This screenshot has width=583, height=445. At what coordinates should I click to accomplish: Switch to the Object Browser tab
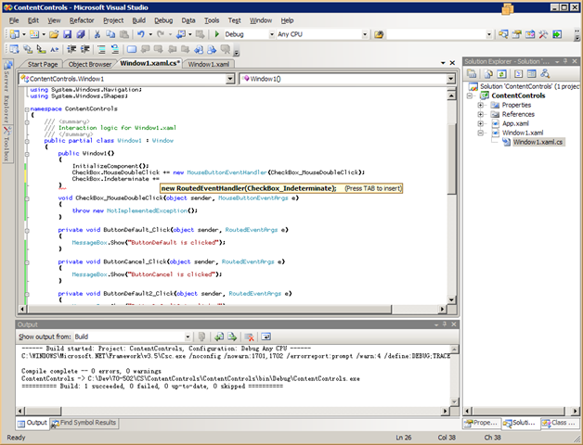(90, 64)
